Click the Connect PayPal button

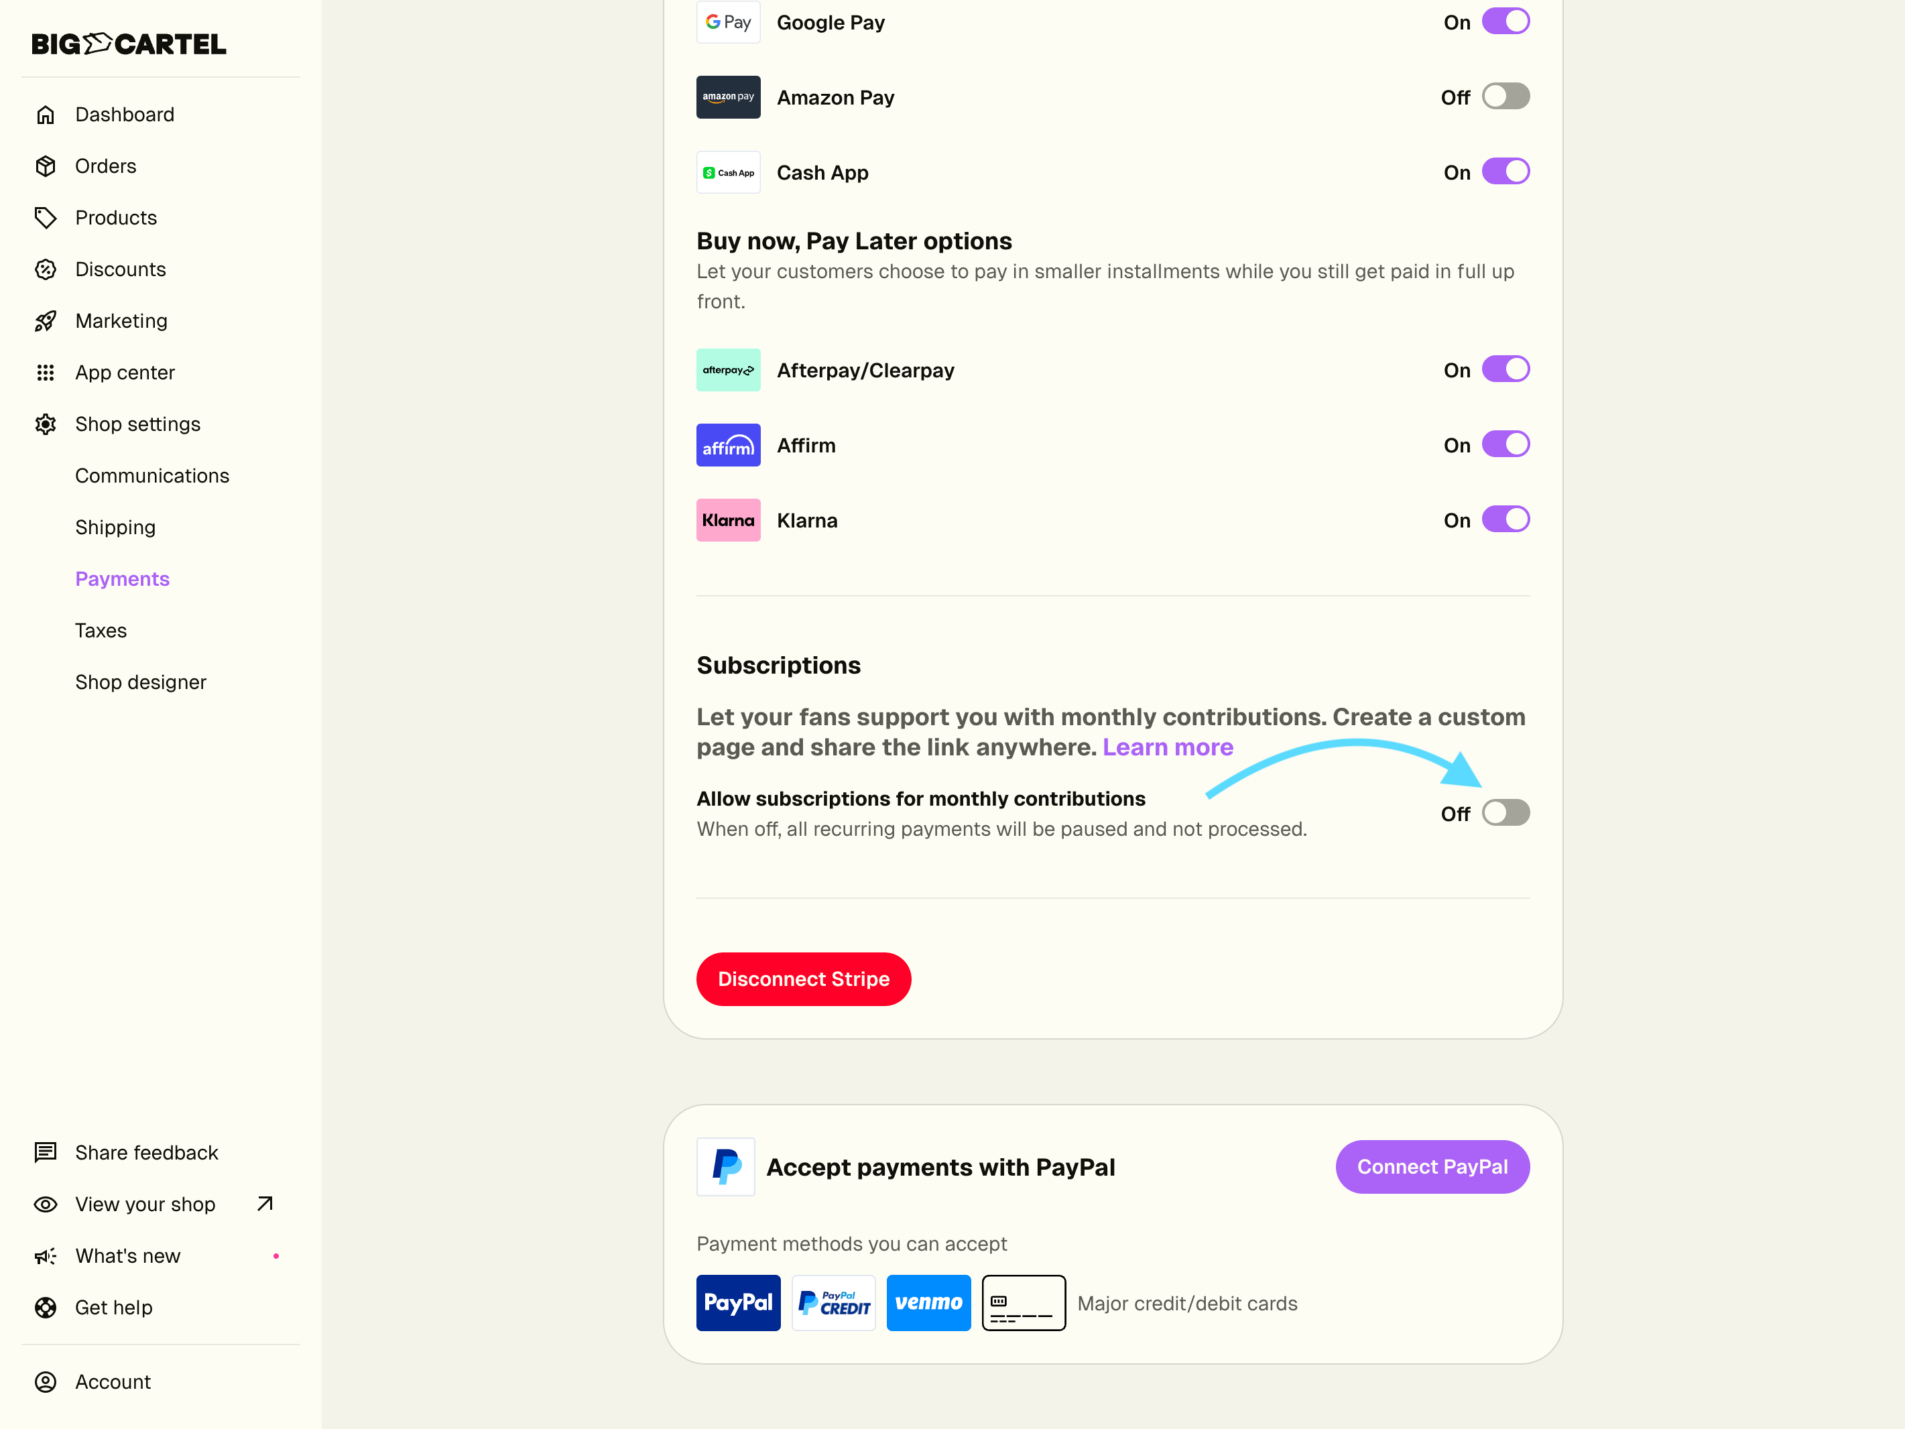tap(1432, 1167)
